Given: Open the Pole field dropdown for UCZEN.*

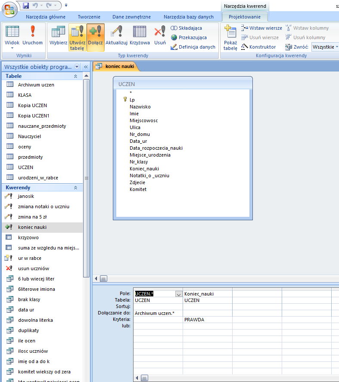Looking at the screenshot, I should (x=178, y=294).
